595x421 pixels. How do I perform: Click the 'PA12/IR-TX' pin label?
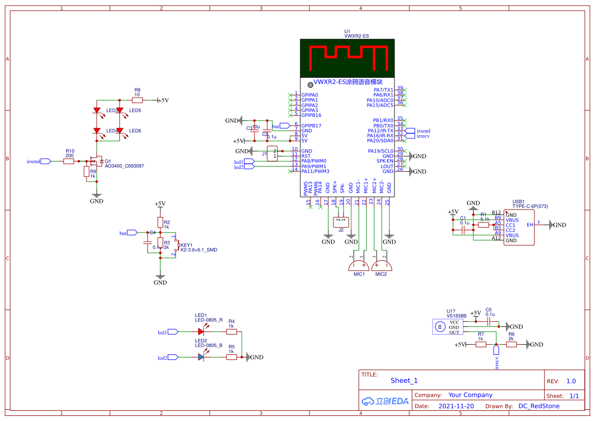[x=381, y=131]
